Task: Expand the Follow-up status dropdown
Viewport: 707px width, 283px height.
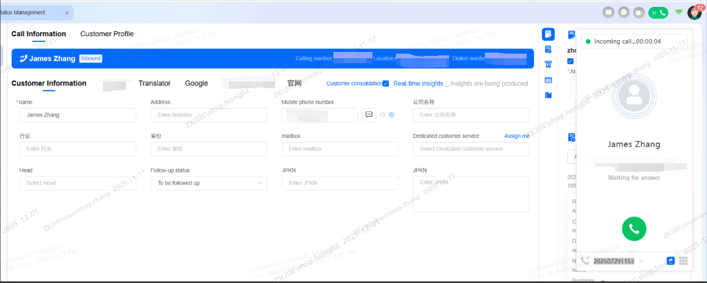Action: point(209,183)
